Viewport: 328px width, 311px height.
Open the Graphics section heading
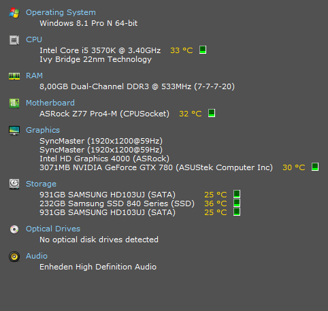pyautogui.click(x=43, y=130)
